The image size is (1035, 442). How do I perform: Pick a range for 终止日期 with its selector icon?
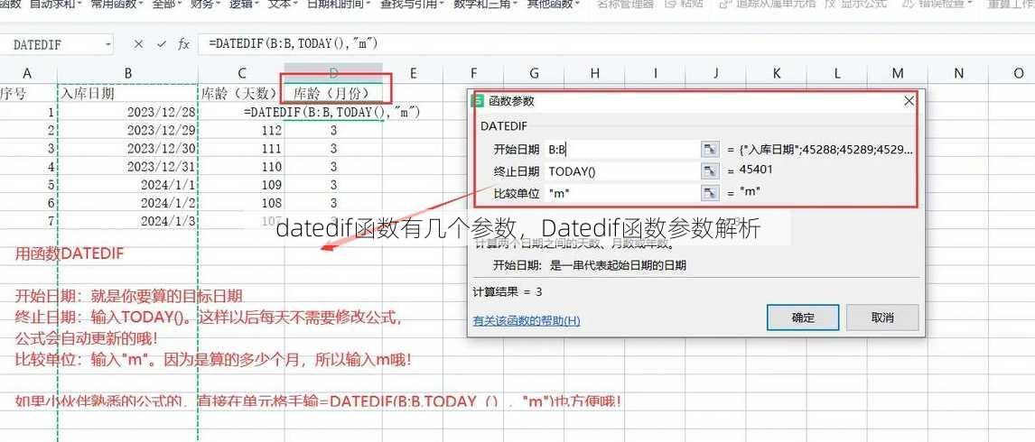click(x=710, y=171)
